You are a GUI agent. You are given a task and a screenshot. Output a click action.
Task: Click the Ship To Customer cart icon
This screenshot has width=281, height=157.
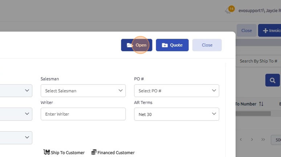pos(46,152)
